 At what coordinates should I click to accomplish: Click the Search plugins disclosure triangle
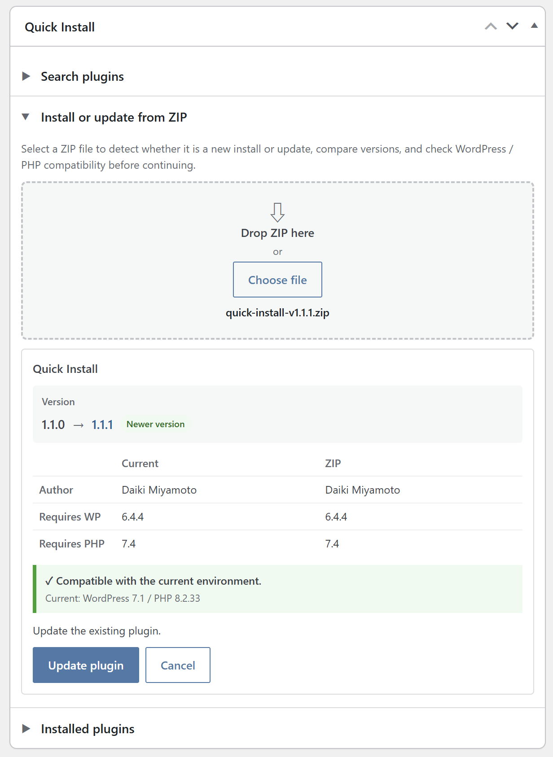pyautogui.click(x=26, y=76)
